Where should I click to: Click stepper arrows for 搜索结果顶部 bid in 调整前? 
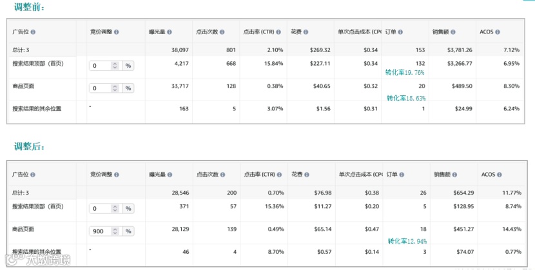coord(115,66)
